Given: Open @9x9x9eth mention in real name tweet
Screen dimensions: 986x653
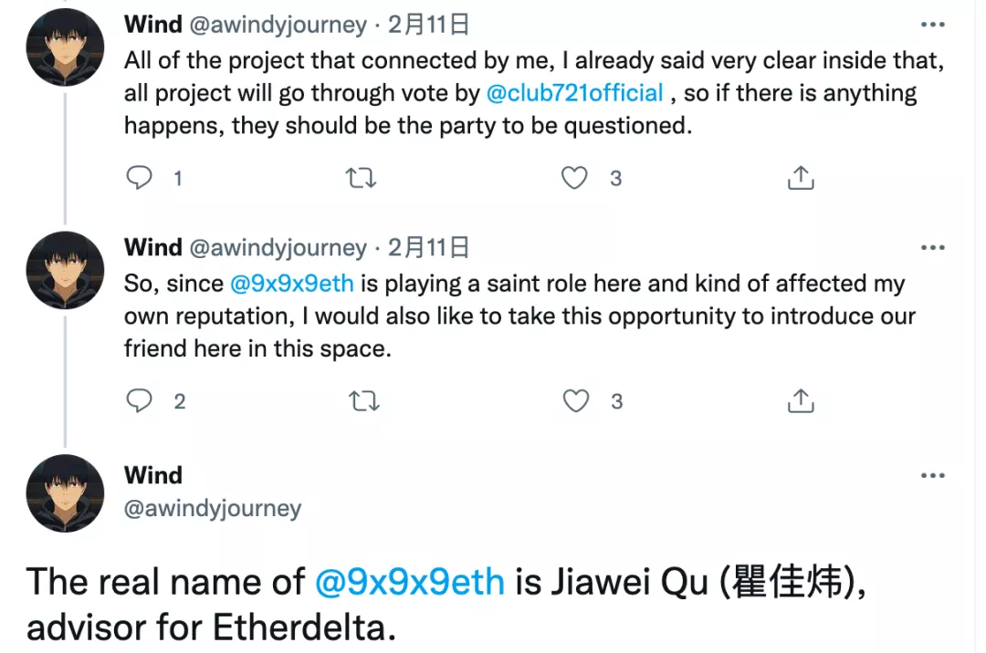Looking at the screenshot, I should tap(409, 582).
